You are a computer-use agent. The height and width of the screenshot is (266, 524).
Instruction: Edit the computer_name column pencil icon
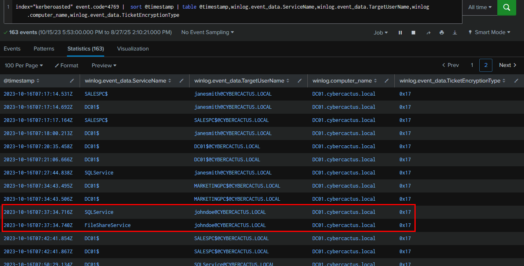tap(387, 81)
